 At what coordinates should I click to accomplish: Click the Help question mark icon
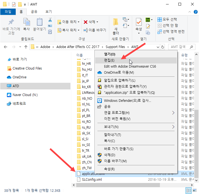tap(196, 12)
